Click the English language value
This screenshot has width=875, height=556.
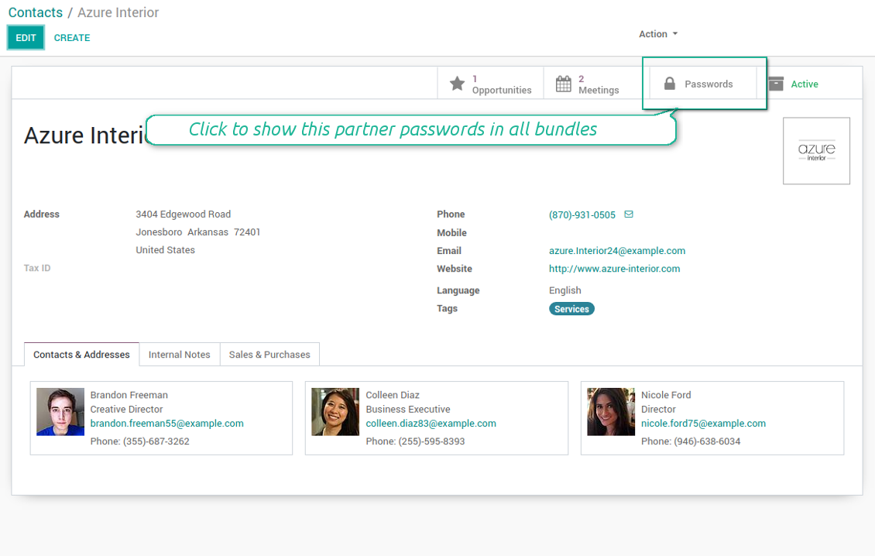(564, 290)
